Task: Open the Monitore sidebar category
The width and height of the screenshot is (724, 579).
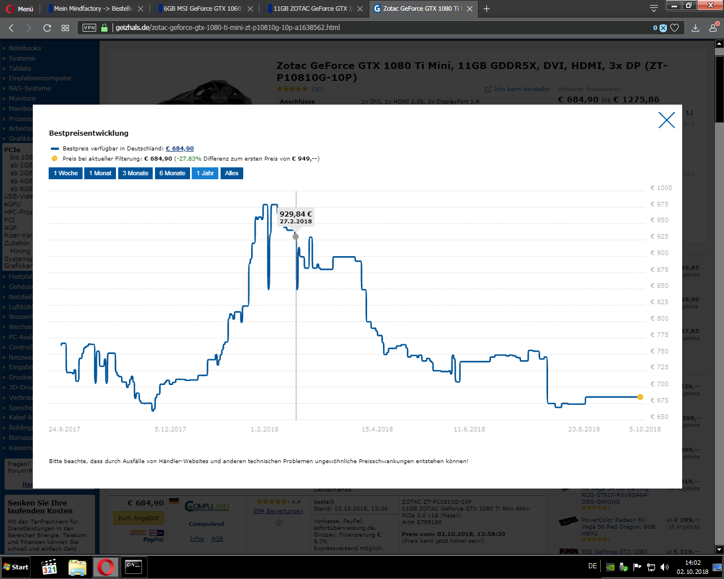Action: click(22, 98)
